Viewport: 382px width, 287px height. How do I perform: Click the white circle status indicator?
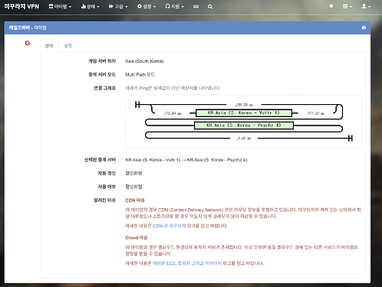[331, 6]
